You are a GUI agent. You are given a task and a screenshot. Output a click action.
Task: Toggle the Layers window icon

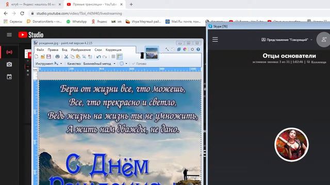point(179,49)
